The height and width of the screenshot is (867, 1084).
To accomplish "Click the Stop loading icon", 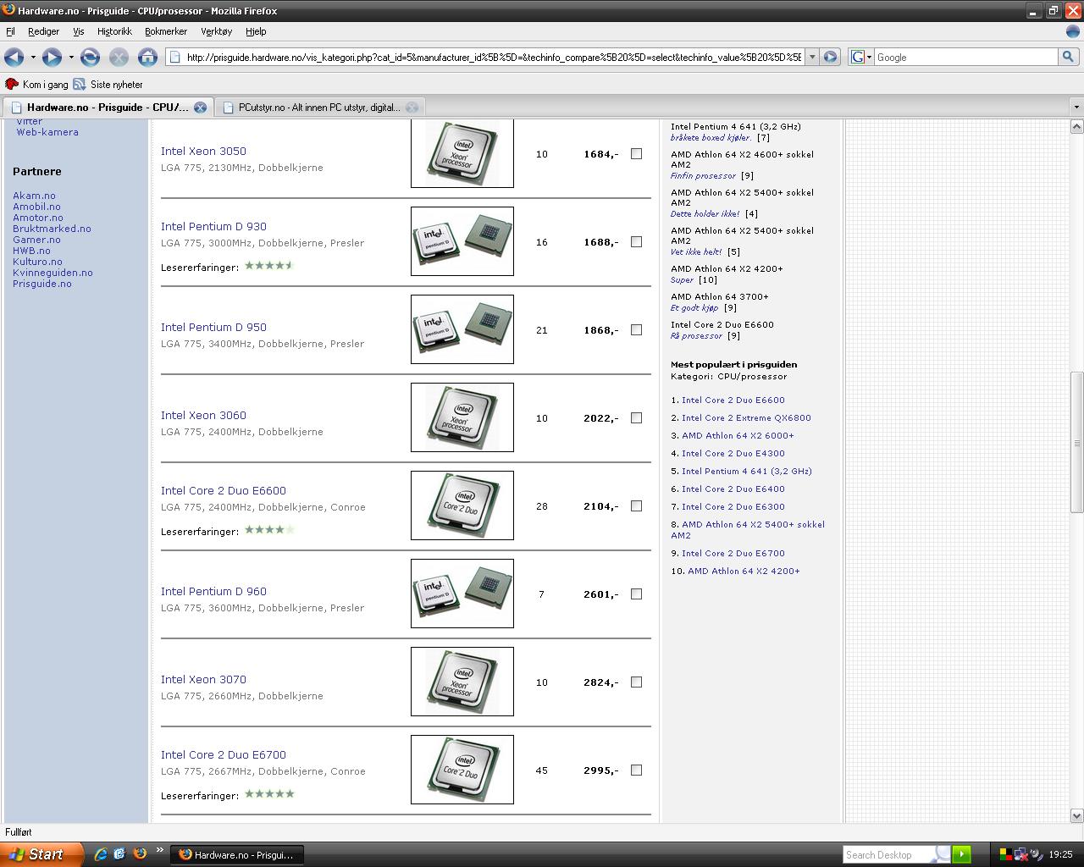I will 119,57.
